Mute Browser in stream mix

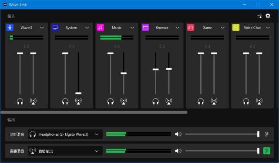coord(169,101)
